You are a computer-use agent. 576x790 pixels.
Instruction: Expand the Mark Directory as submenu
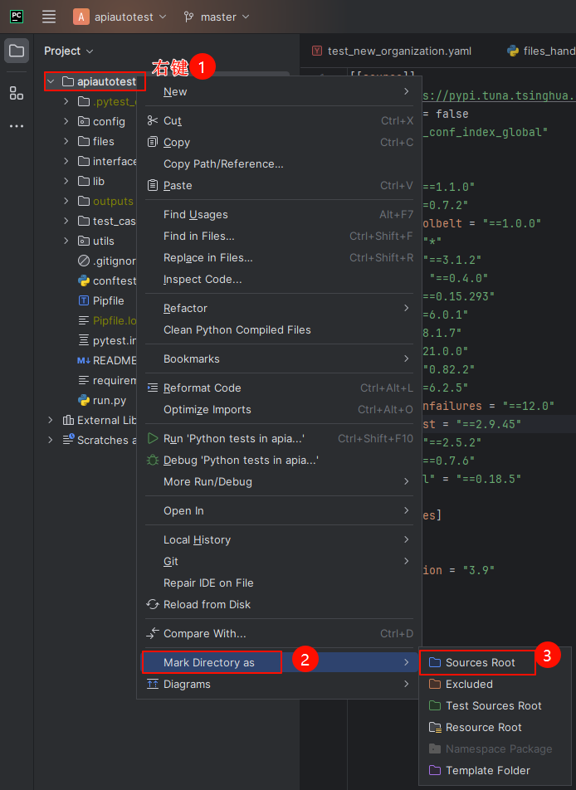(212, 662)
